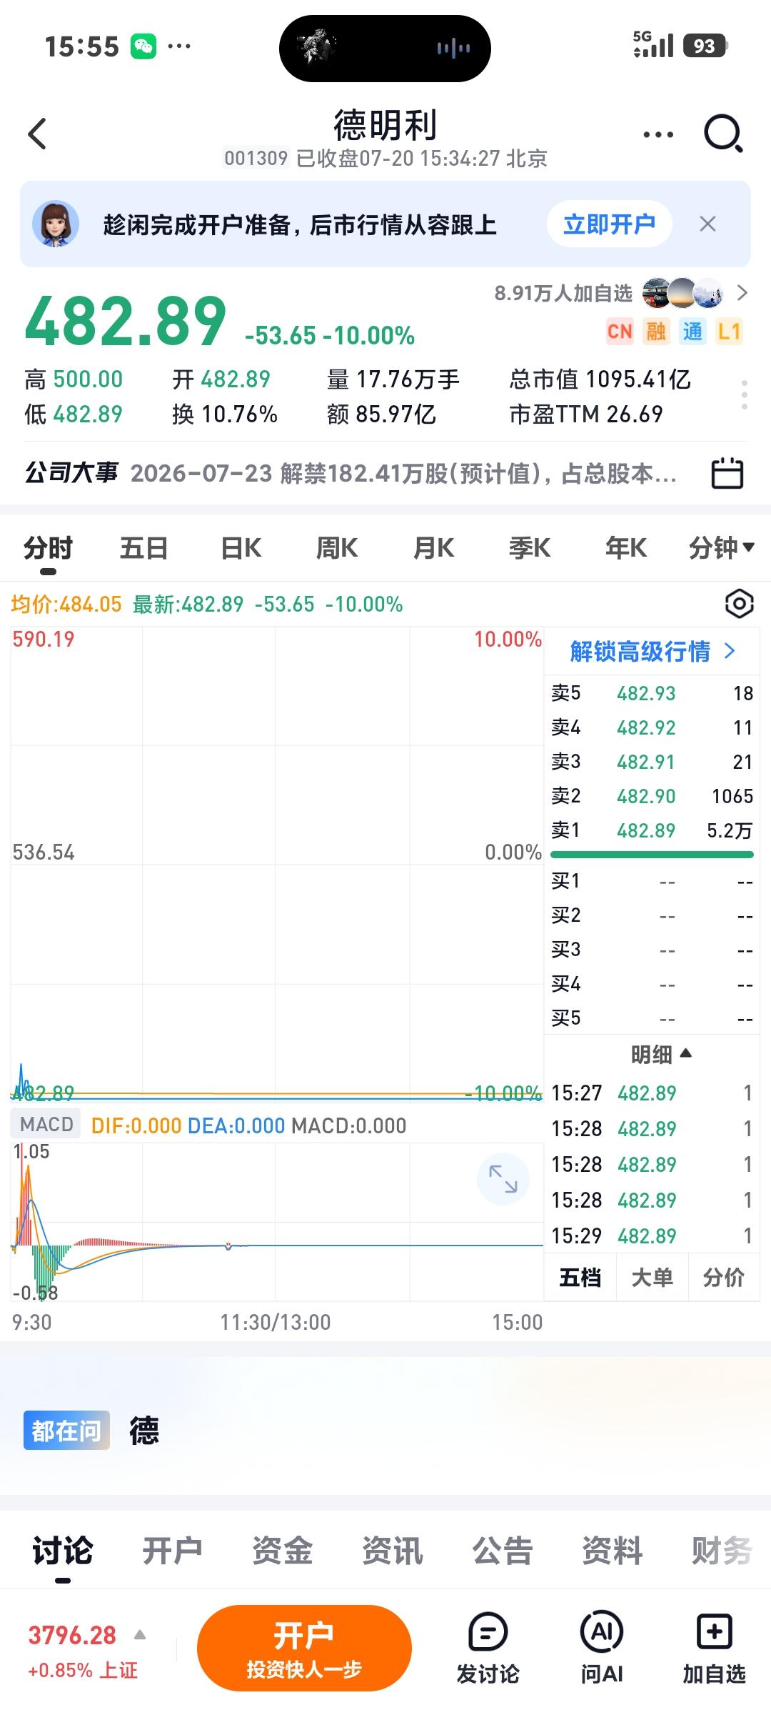Switch to 周K tab
The height and width of the screenshot is (1715, 771).
[x=337, y=548]
